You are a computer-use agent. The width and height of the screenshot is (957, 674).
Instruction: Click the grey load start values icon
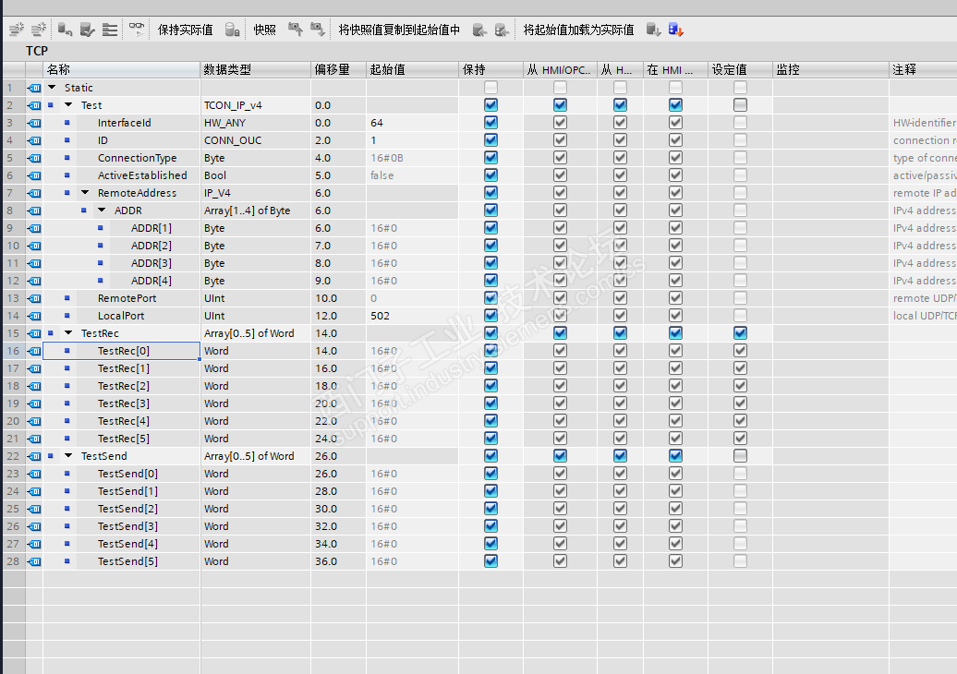click(x=654, y=30)
